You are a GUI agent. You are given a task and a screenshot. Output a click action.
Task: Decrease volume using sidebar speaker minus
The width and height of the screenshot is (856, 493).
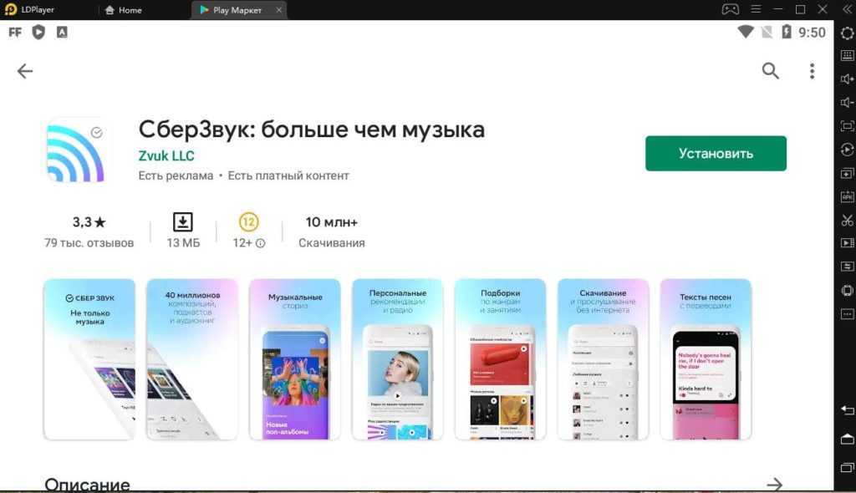click(x=847, y=103)
